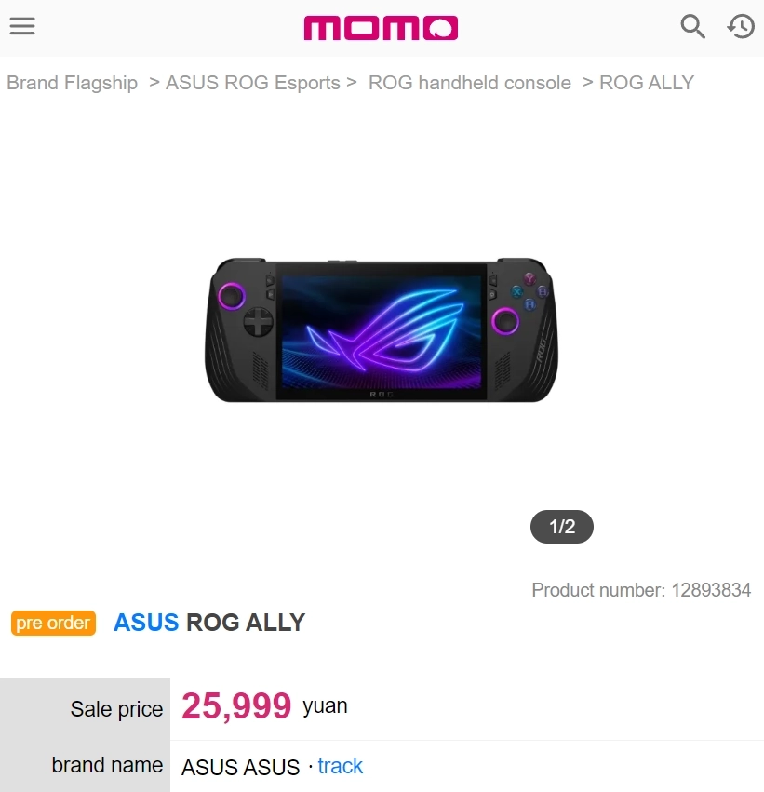Viewport: 764px width, 792px height.
Task: Open search with the magnifier icon
Action: click(692, 26)
